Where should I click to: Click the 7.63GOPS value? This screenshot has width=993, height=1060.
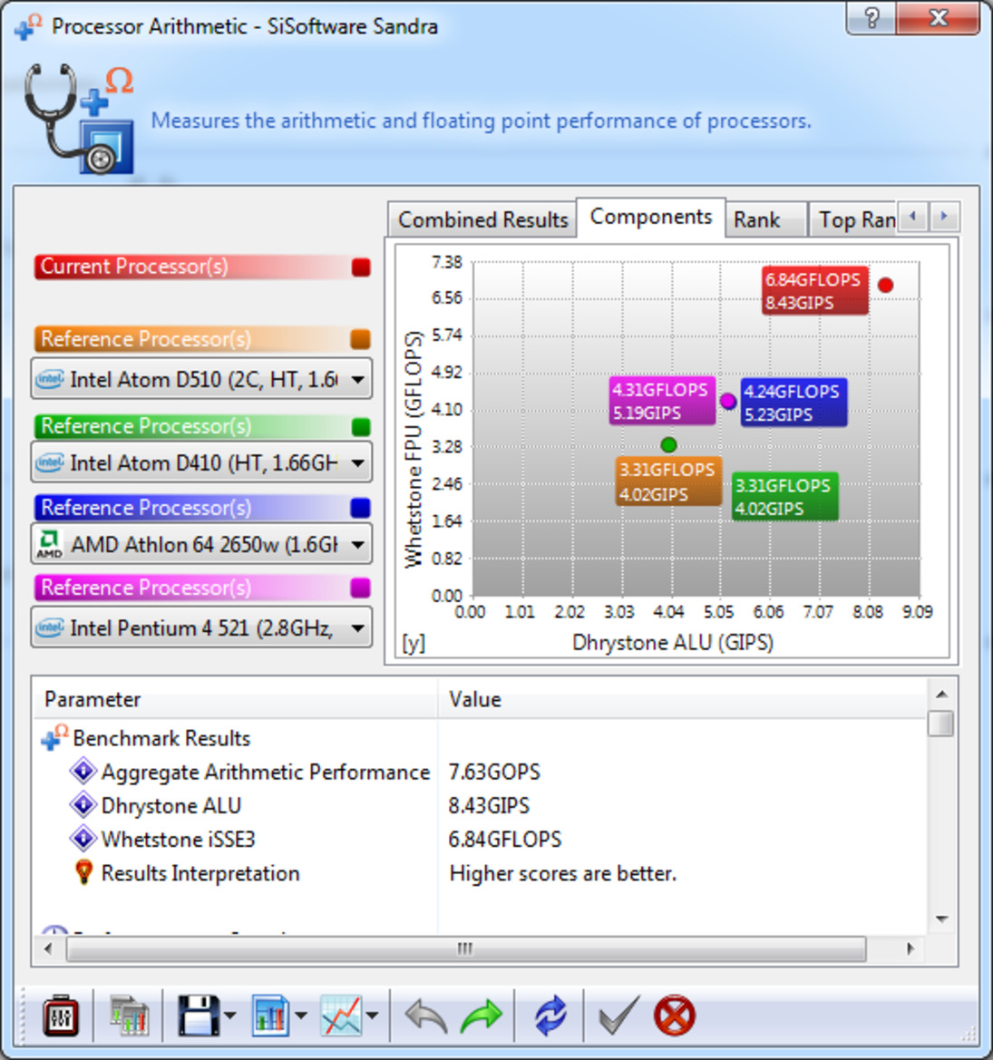coord(494,772)
